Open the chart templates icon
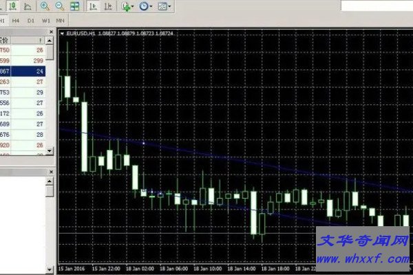Image resolution: width=413 pixels, height=275 pixels. [162, 6]
